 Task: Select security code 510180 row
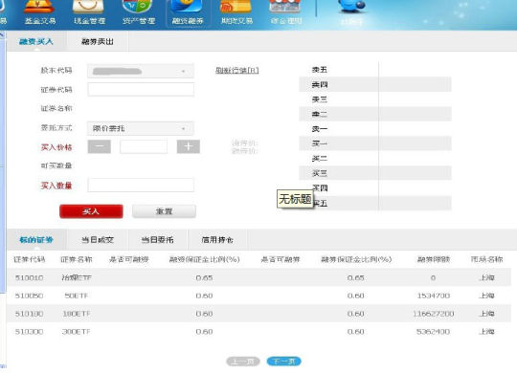coord(258,314)
